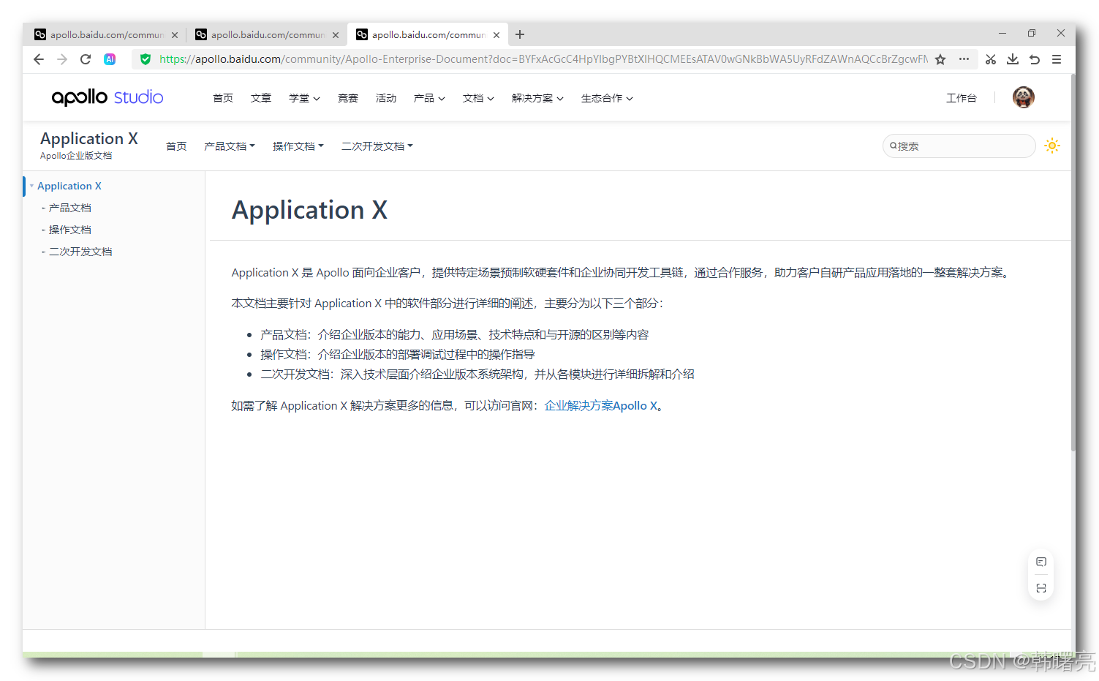1099x681 pixels.
Task: Click the scissors screenshot tool icon
Action: [x=991, y=59]
